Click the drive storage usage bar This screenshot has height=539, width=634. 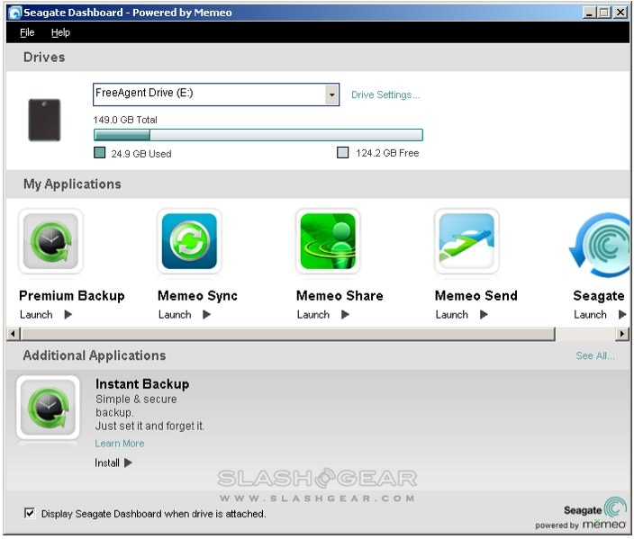[x=258, y=135]
